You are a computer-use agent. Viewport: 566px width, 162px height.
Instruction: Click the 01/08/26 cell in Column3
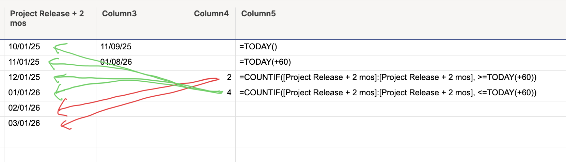pos(116,62)
